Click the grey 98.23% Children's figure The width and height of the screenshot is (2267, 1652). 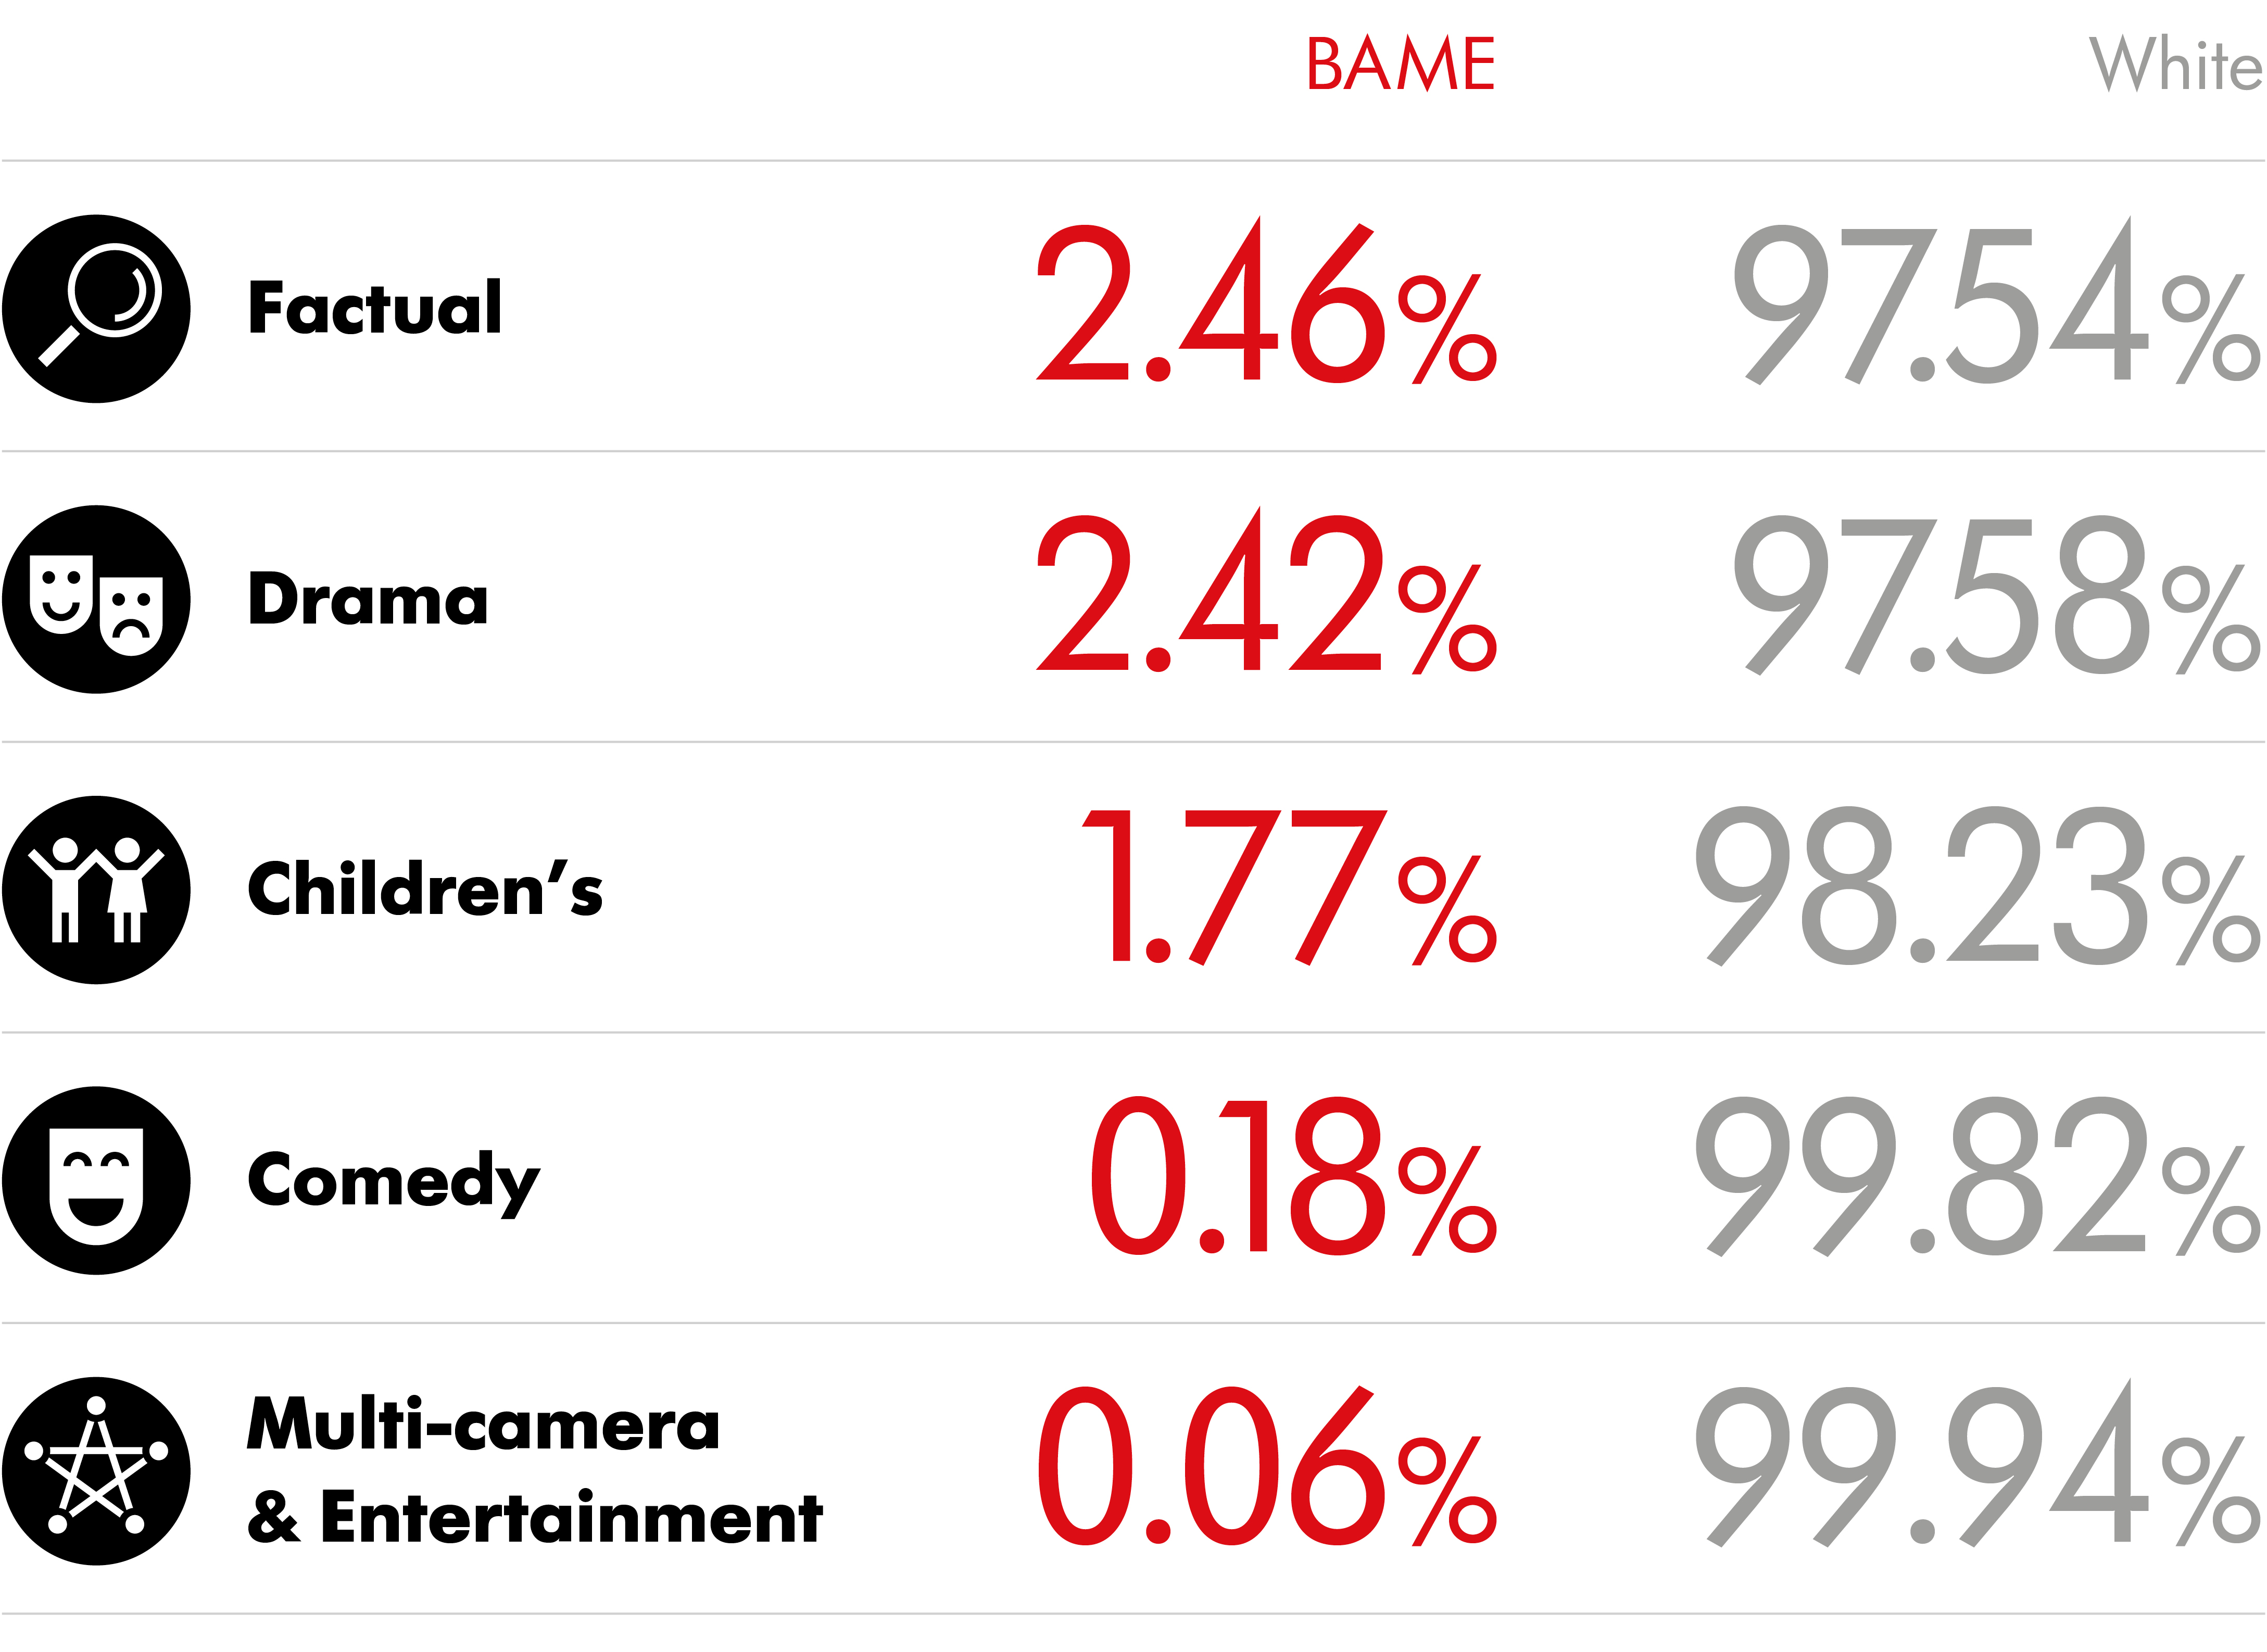click(x=1977, y=887)
